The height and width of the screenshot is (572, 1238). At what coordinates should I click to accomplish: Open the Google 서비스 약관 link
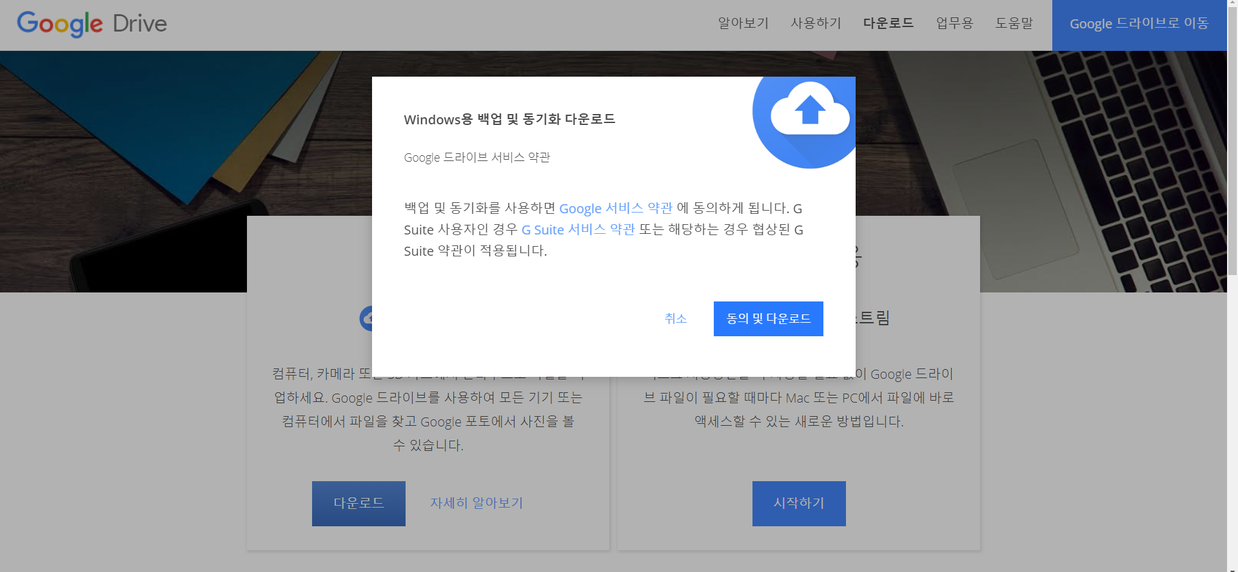[x=616, y=208]
